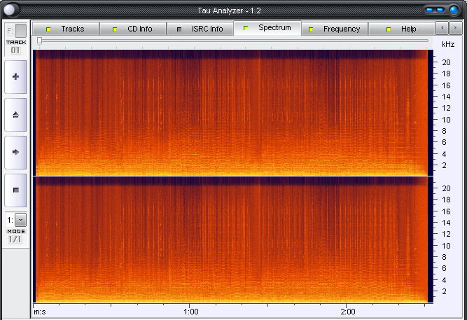The height and width of the screenshot is (320, 467).
Task: Open the 1: mode dropdown
Action: 20,220
